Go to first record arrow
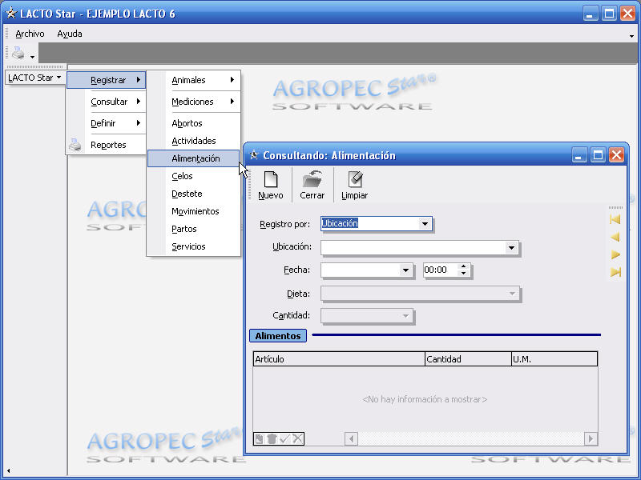The width and height of the screenshot is (641, 480). click(615, 219)
